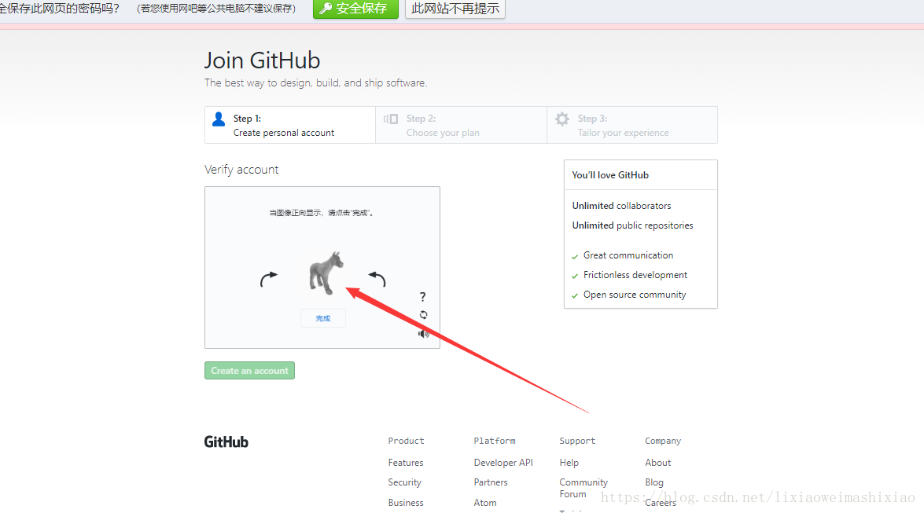Select Step 2 Choose your plan tab
Image resolution: width=924 pixels, height=513 pixels.
click(461, 125)
